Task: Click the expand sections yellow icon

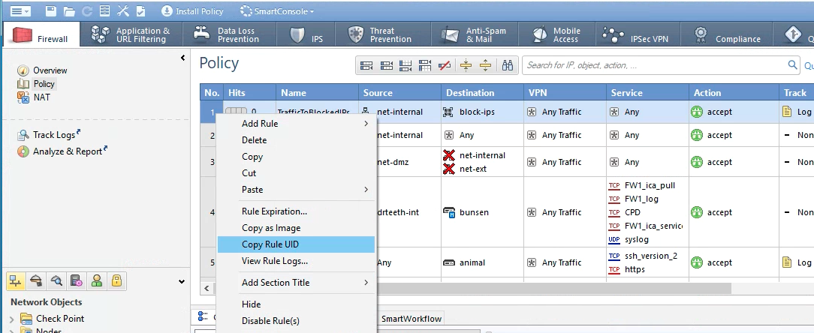Action: [485, 65]
